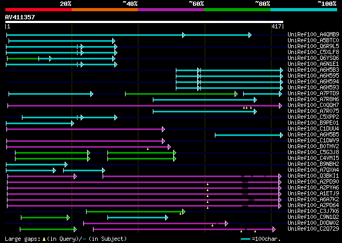Viewport: 342px width, 243px height.
Task: Select the UniRef100_B0THV2 label
Action: [x=313, y=147]
